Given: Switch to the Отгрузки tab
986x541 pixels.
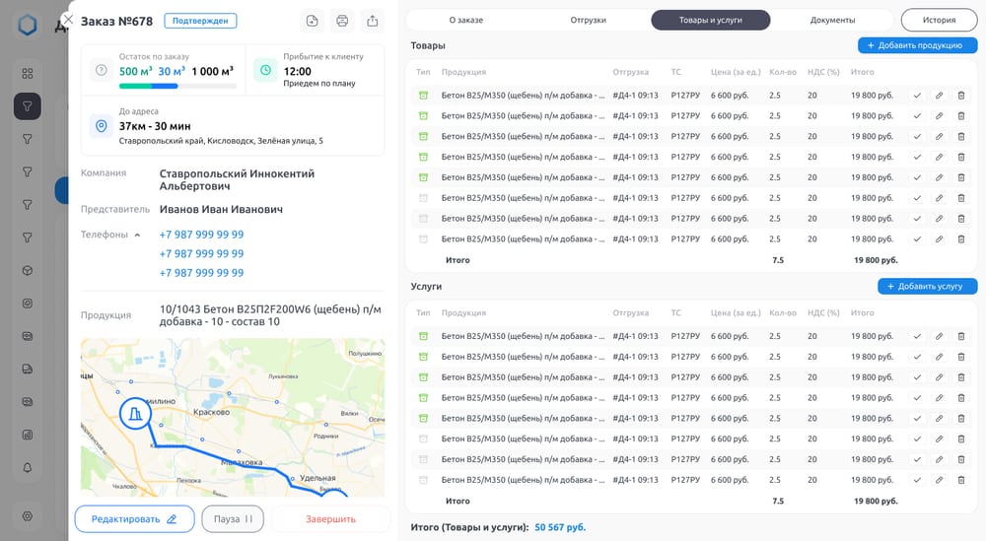Looking at the screenshot, I should (589, 20).
